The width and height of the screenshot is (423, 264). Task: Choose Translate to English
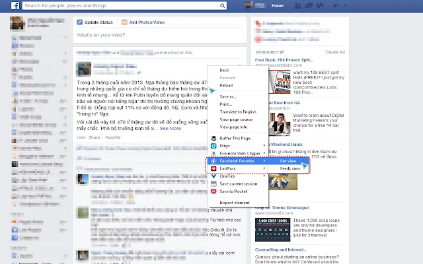(238, 112)
